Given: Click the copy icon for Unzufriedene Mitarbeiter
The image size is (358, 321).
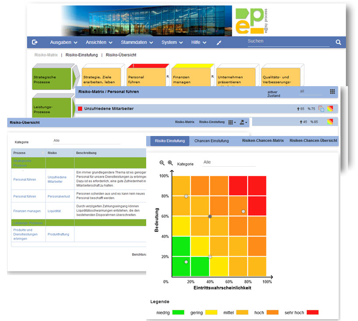Looking at the screenshot, I should 321,109.
